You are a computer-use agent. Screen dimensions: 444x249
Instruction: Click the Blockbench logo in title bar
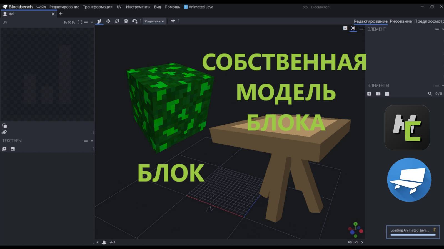[17, 7]
